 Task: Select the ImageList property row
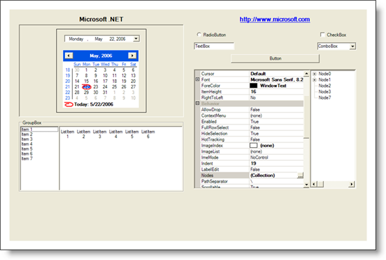pos(252,152)
